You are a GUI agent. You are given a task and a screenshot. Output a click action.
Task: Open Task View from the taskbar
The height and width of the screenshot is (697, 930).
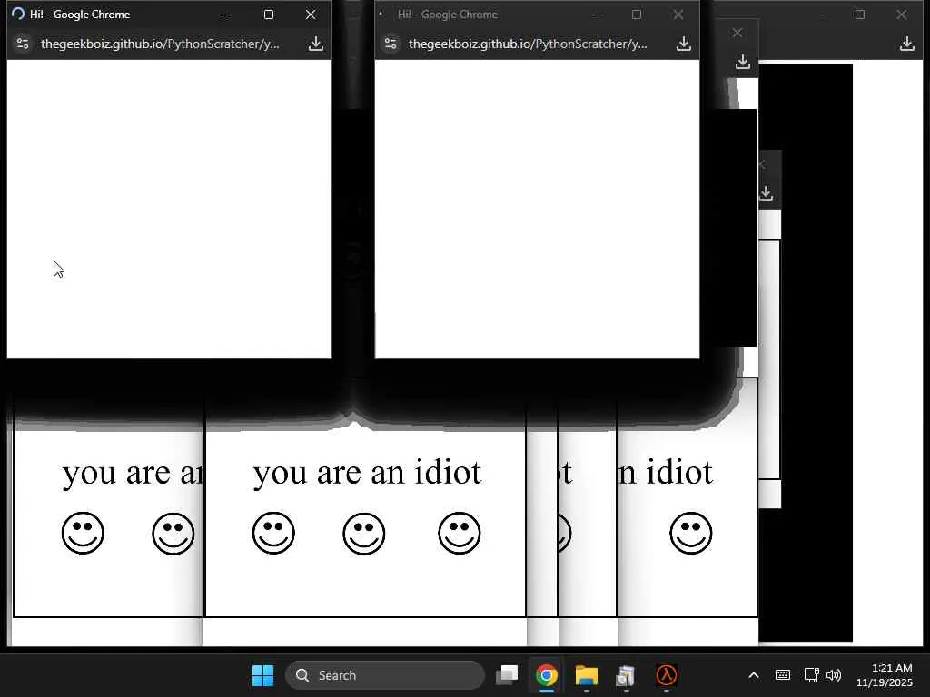pyautogui.click(x=507, y=675)
